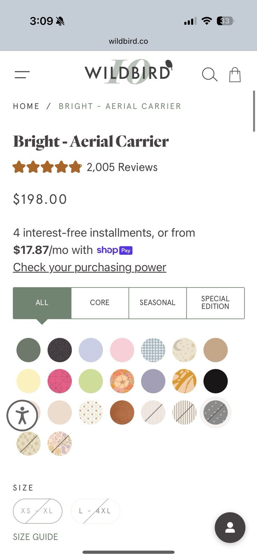The width and height of the screenshot is (257, 559).
Task: Open the accessibility options widget
Action: [22, 415]
